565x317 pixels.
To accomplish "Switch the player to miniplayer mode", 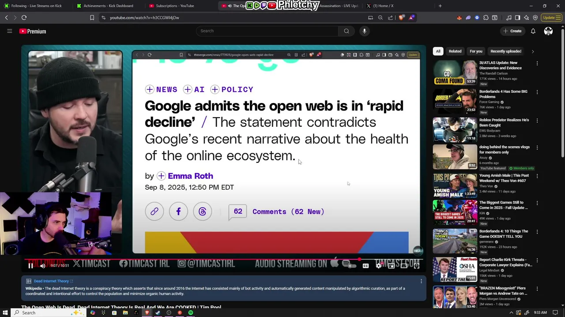I will [391, 265].
